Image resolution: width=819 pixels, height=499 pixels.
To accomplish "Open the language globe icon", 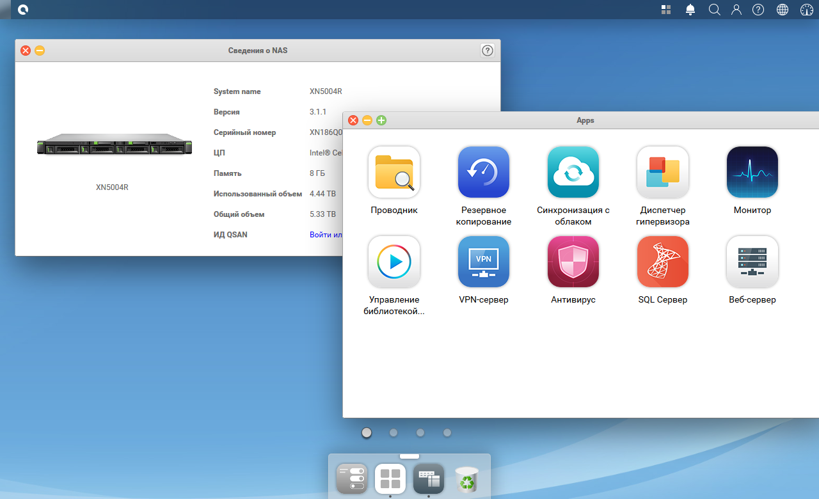I will click(783, 10).
